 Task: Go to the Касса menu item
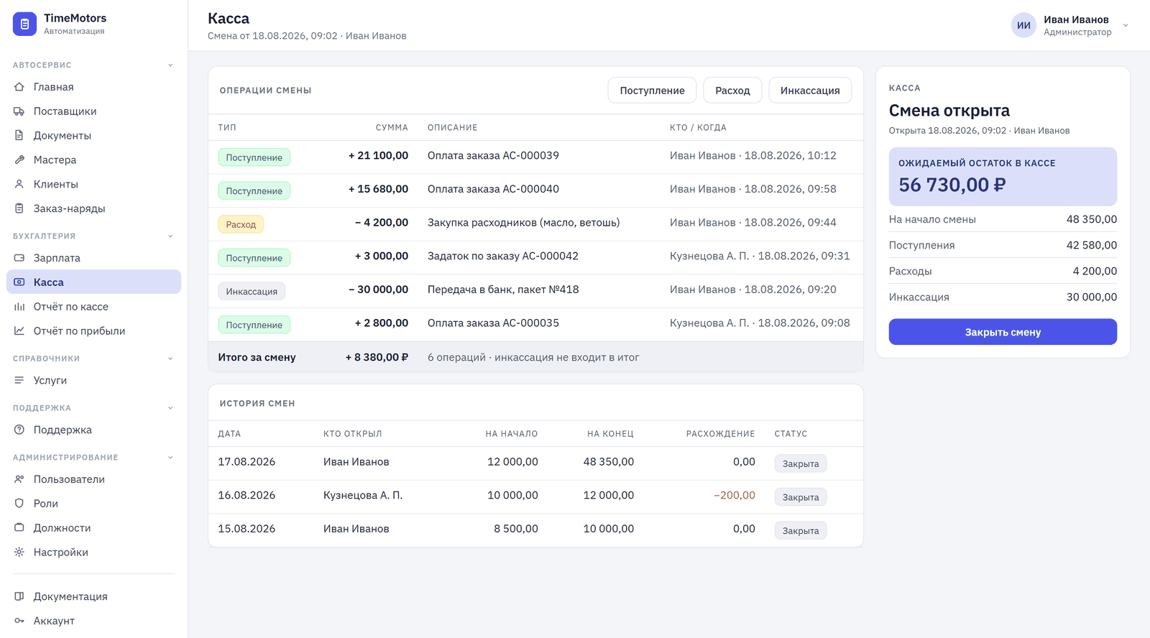tap(93, 282)
